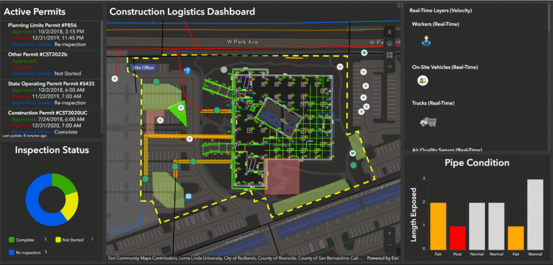
Task: Click the Trucks real-time truck icon
Action: 428,121
